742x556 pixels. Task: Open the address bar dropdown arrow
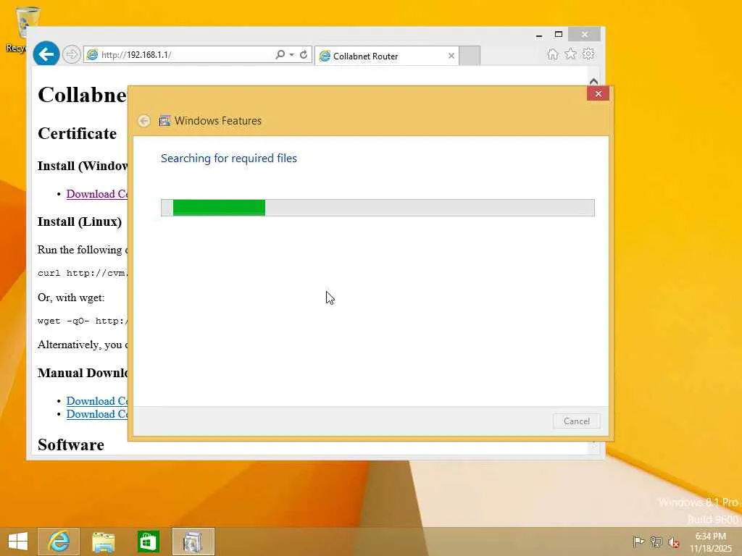(x=291, y=55)
